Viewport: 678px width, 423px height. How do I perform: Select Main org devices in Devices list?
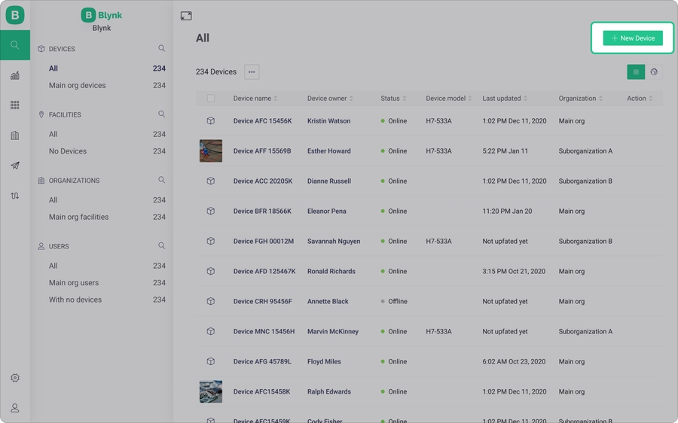coord(78,86)
